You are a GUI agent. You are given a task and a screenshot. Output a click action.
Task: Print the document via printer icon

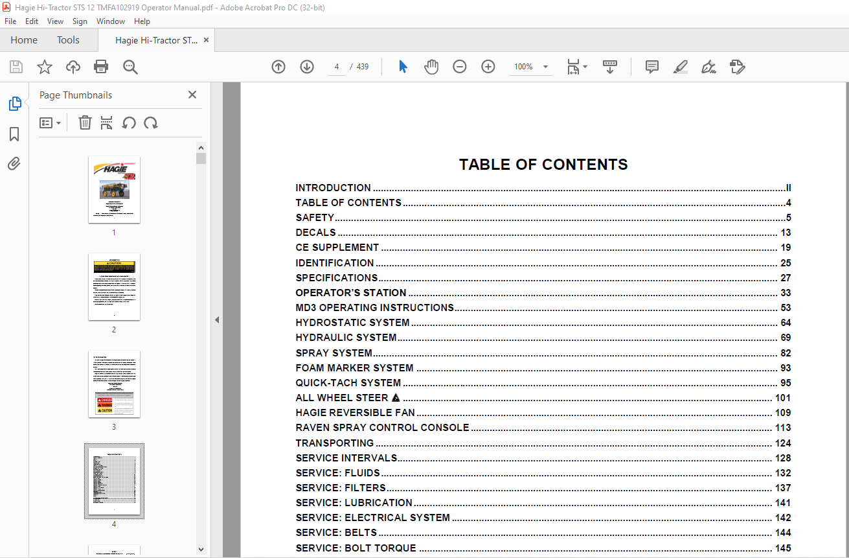[101, 67]
